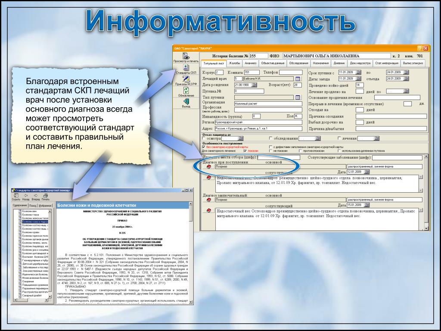Open doctor lookup next to Бабкина Н.И.
This screenshot has width=441, height=331.
pos(298,79)
